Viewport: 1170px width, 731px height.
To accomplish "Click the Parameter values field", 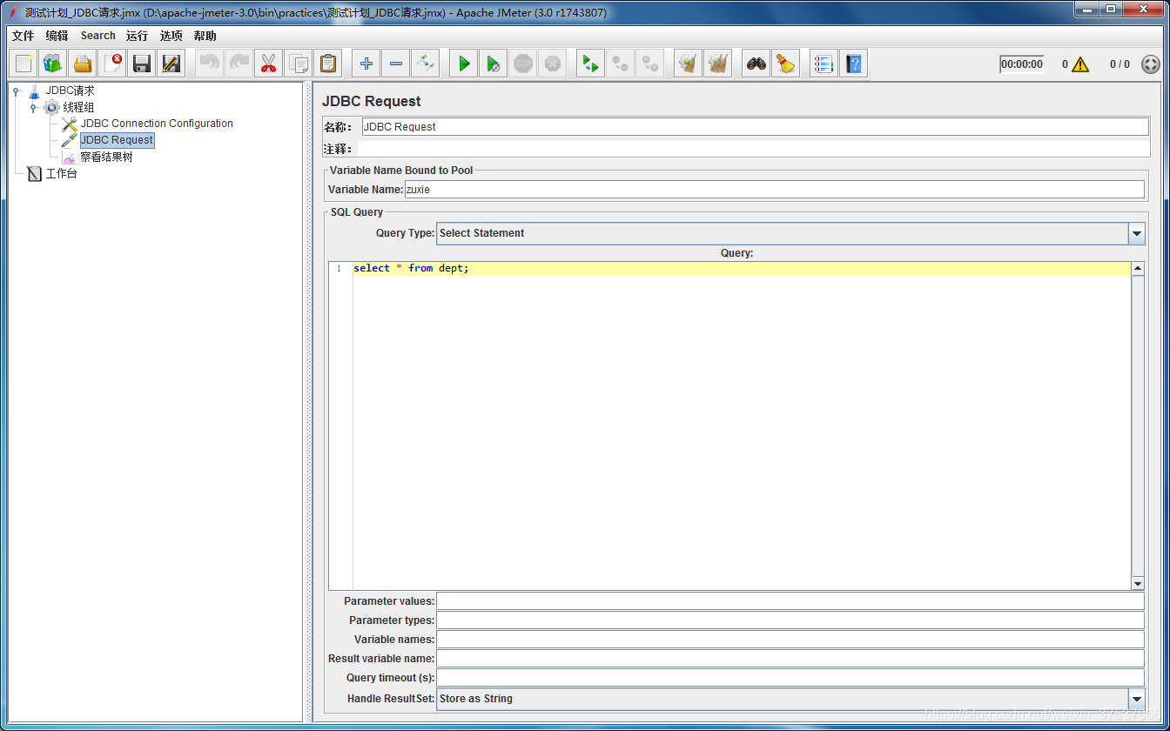I will point(790,601).
